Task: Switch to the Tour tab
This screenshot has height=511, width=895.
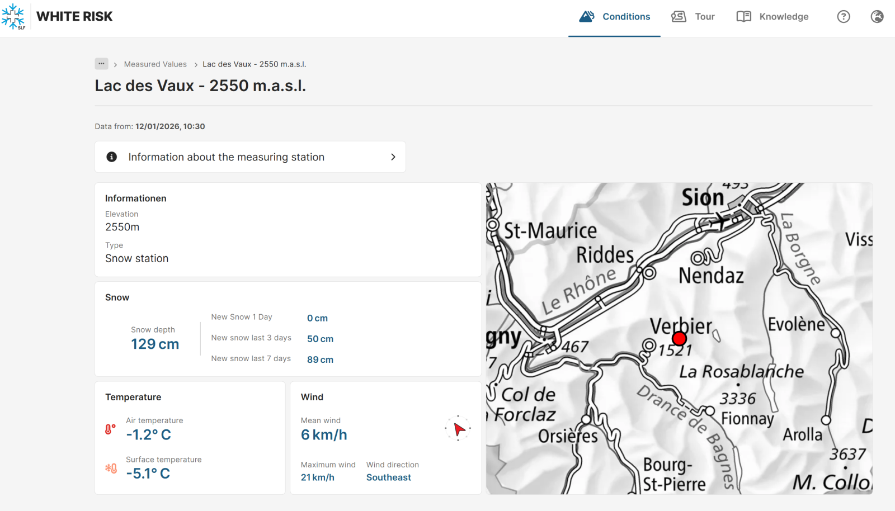Action: [x=704, y=17]
